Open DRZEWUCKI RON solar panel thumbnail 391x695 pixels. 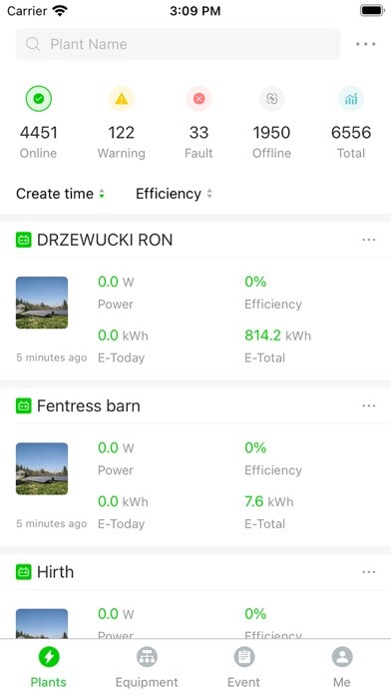click(x=42, y=303)
